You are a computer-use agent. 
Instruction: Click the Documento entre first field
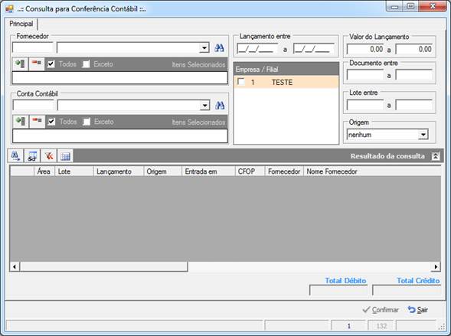[x=365, y=75]
